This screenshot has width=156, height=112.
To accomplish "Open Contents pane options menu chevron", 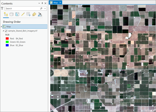I will pos(39,3).
